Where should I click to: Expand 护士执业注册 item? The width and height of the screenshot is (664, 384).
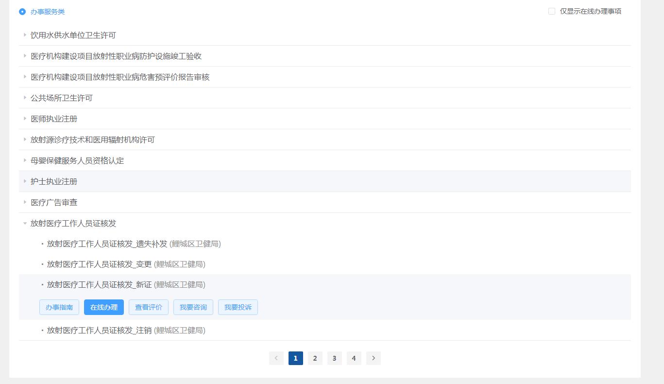click(x=54, y=181)
